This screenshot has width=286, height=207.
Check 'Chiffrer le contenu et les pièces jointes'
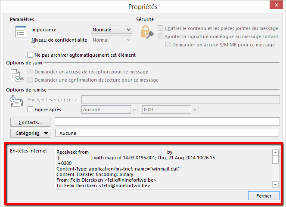point(161,28)
